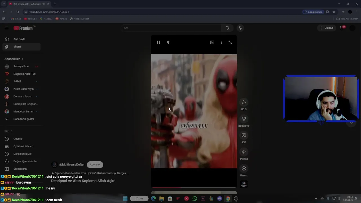Open Donanım Arşivi channel
This screenshot has height=203, width=361.
(21, 96)
